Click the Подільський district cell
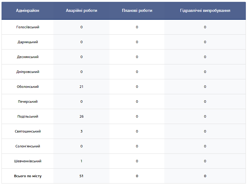This screenshot has height=186, width=248. [x=28, y=117]
